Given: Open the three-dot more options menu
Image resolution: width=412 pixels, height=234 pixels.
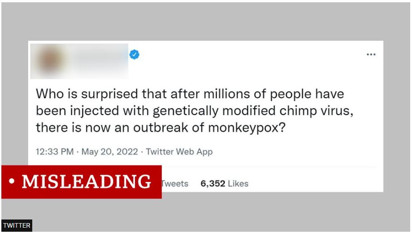Looking at the screenshot, I should [371, 55].
